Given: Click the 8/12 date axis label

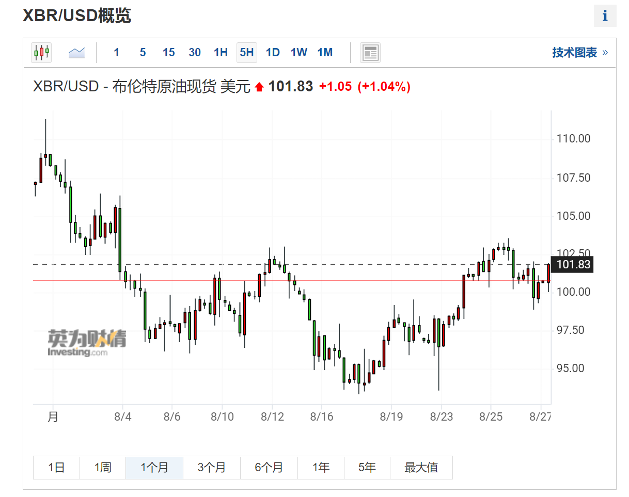Looking at the screenshot, I should [272, 416].
